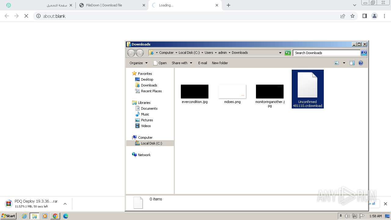Image resolution: width=391 pixels, height=220 pixels.
Task: Click the about:blank address bar
Action: [187, 16]
